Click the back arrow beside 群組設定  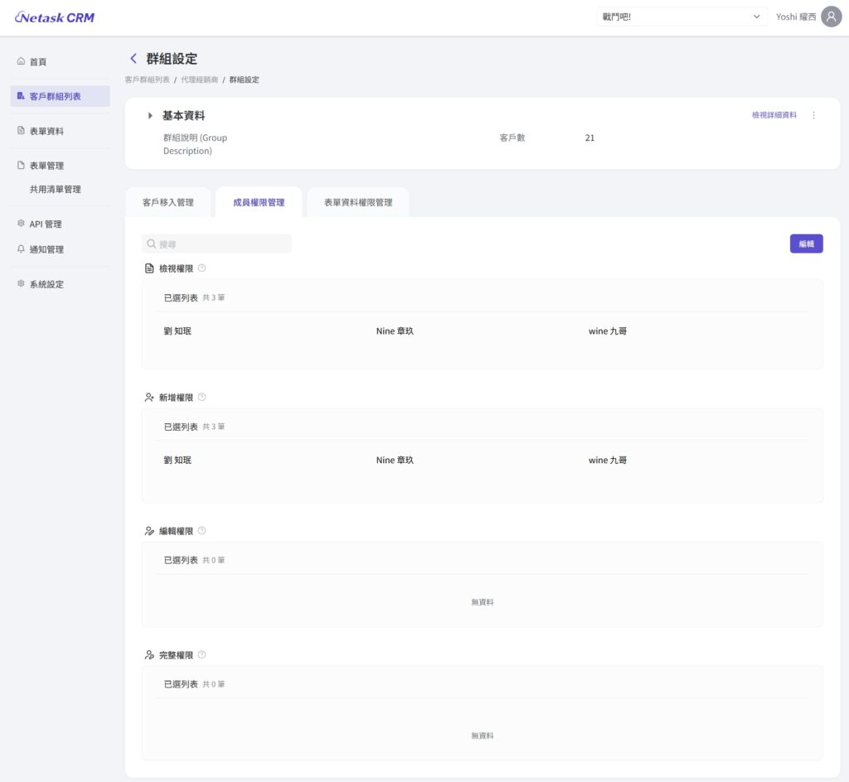pos(133,59)
